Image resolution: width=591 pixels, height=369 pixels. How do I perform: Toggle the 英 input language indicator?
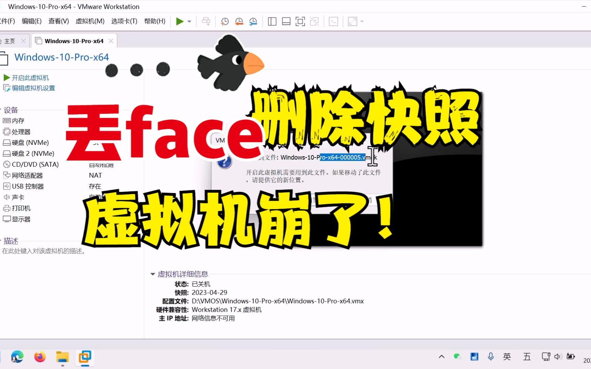(507, 357)
